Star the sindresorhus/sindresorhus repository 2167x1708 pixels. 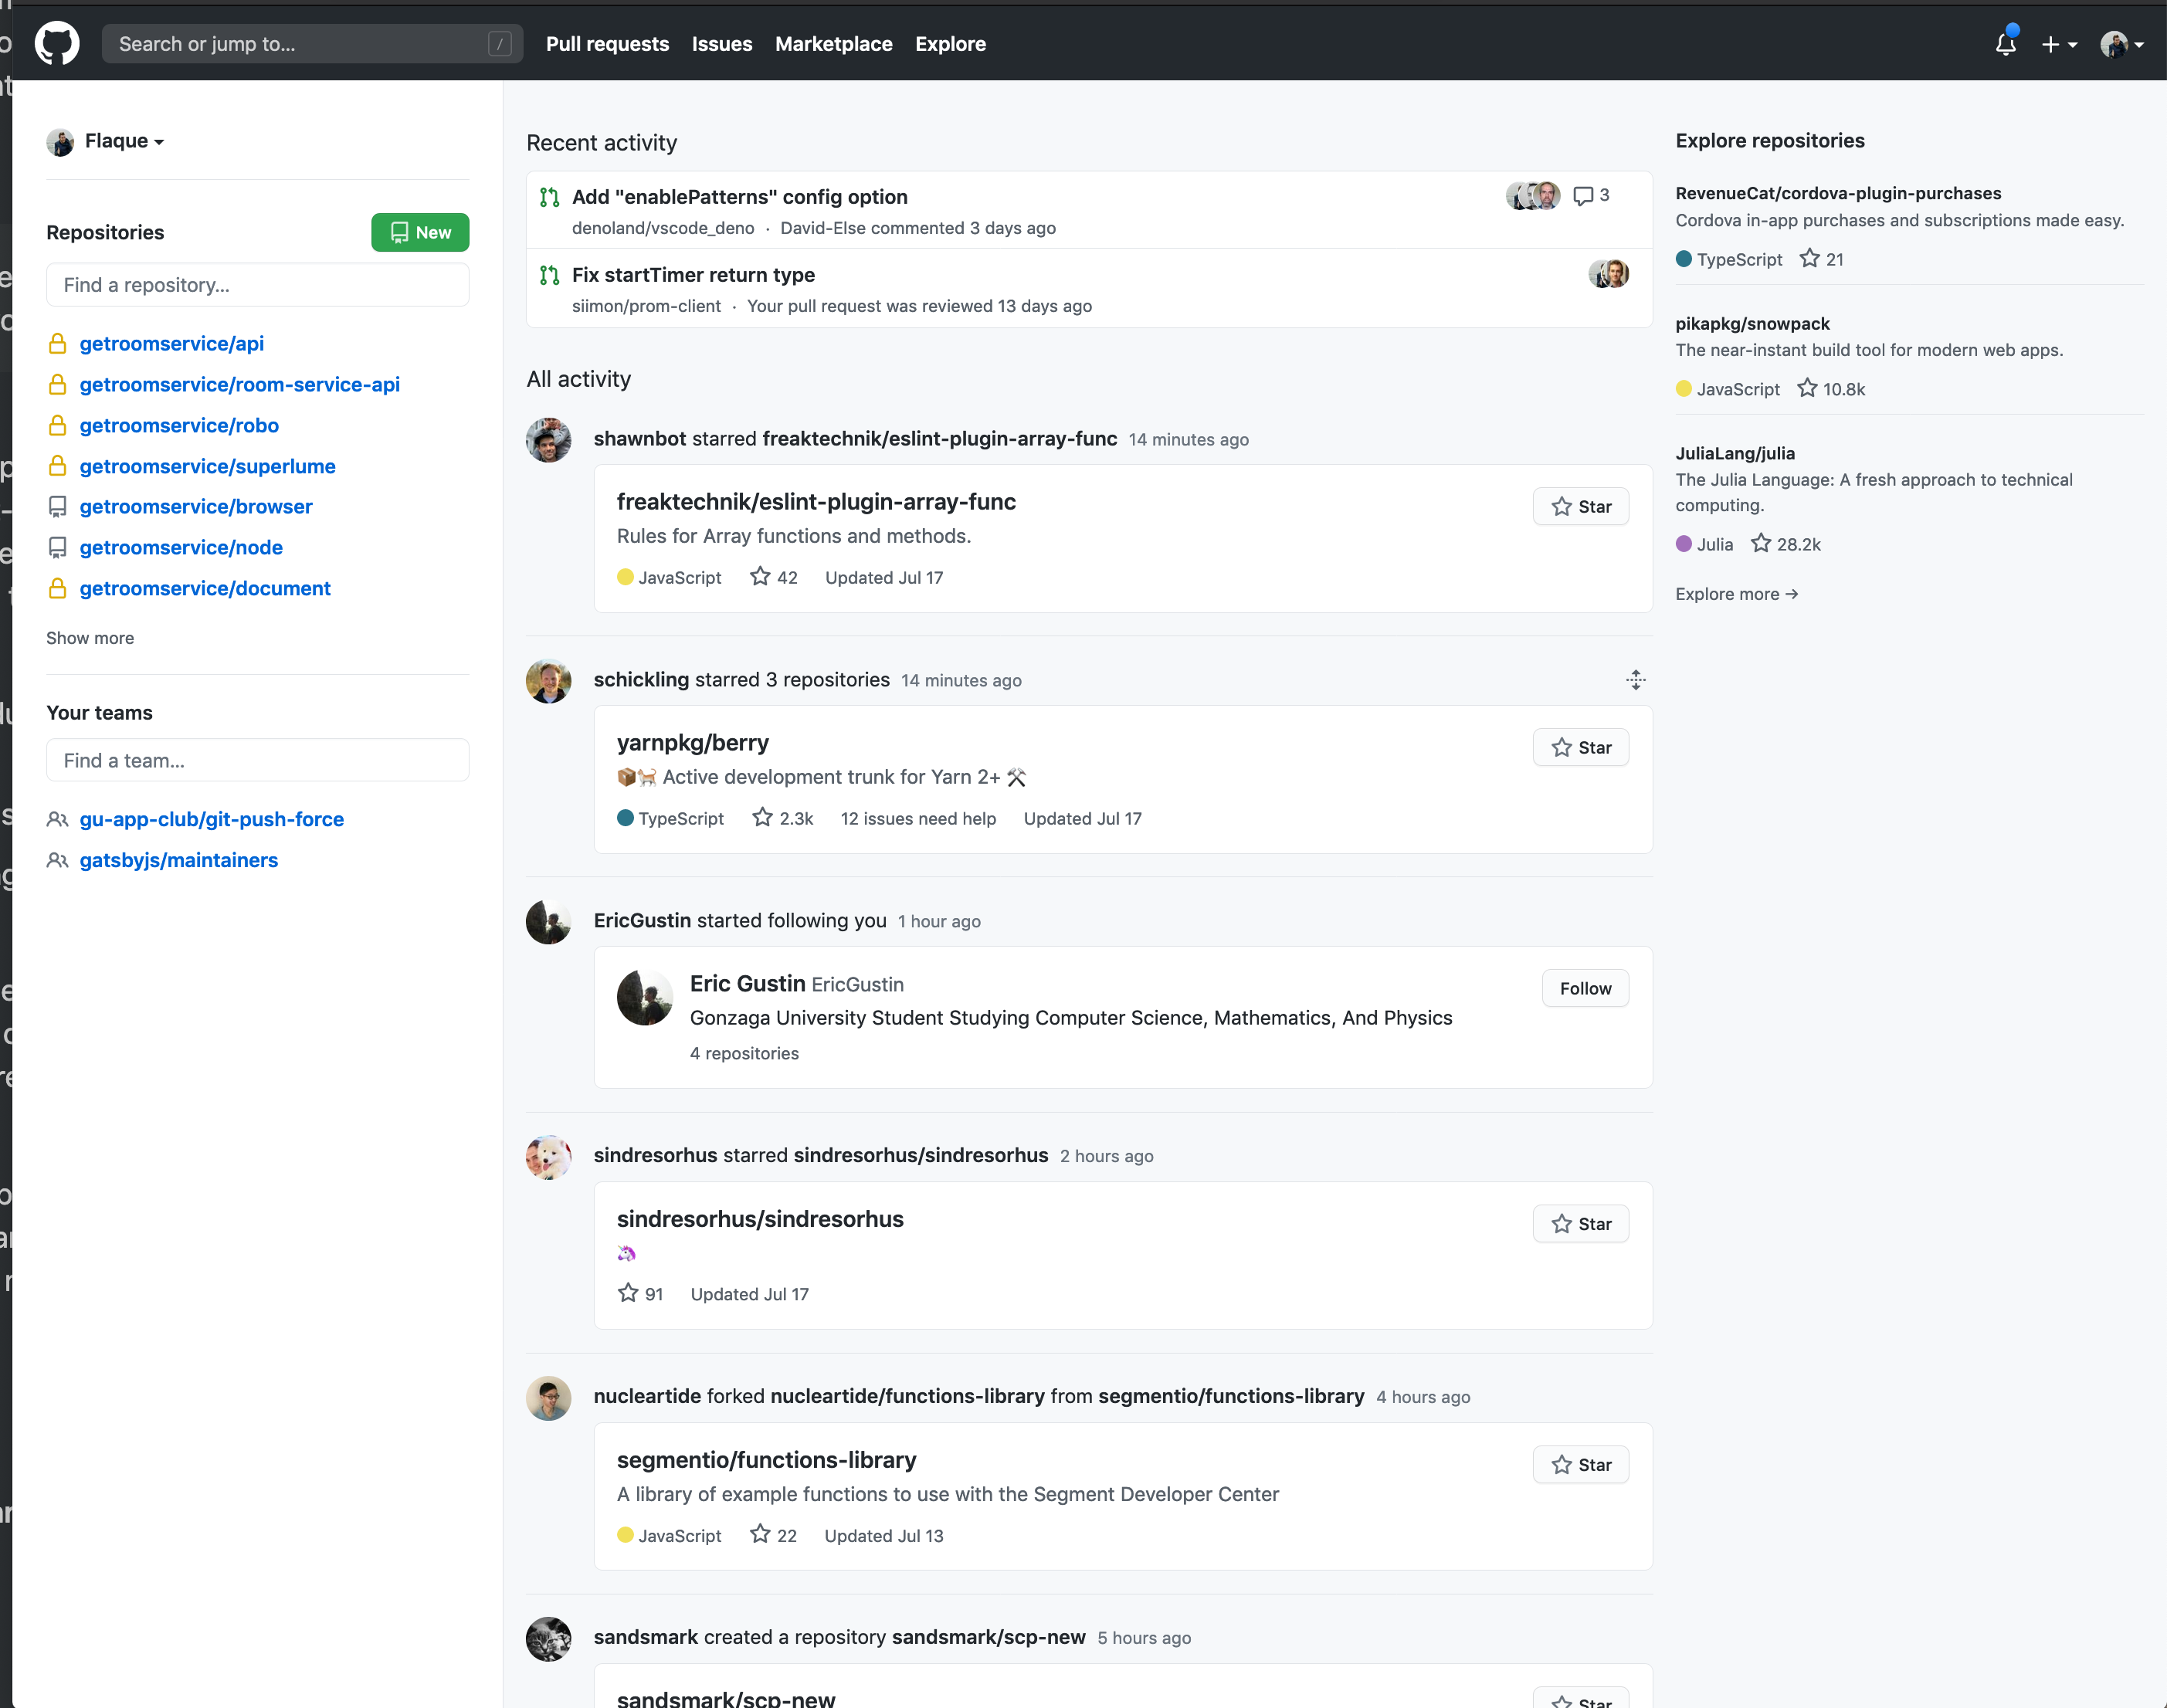1580,1224
